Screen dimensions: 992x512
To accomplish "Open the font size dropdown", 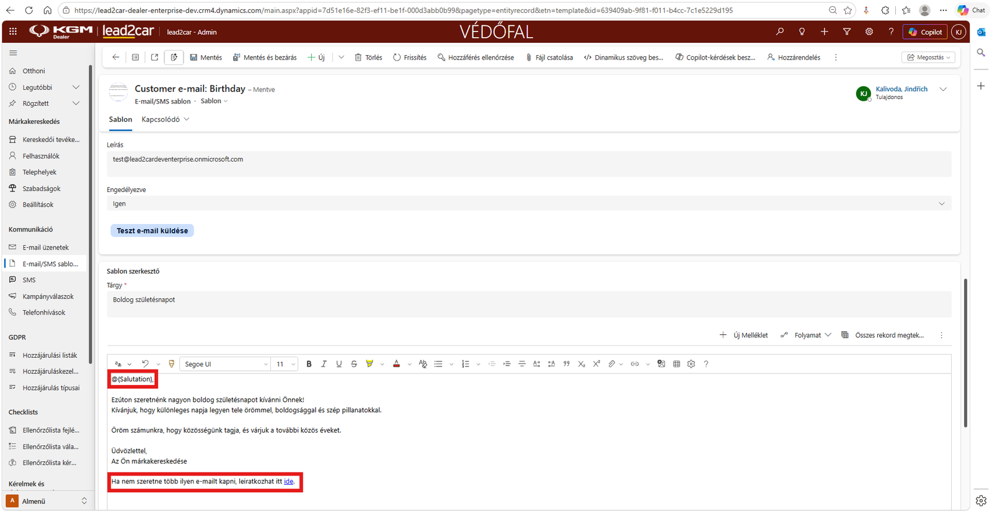I will pos(285,364).
